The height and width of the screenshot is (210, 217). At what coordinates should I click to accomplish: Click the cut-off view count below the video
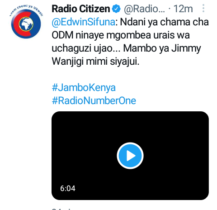click(x=62, y=209)
